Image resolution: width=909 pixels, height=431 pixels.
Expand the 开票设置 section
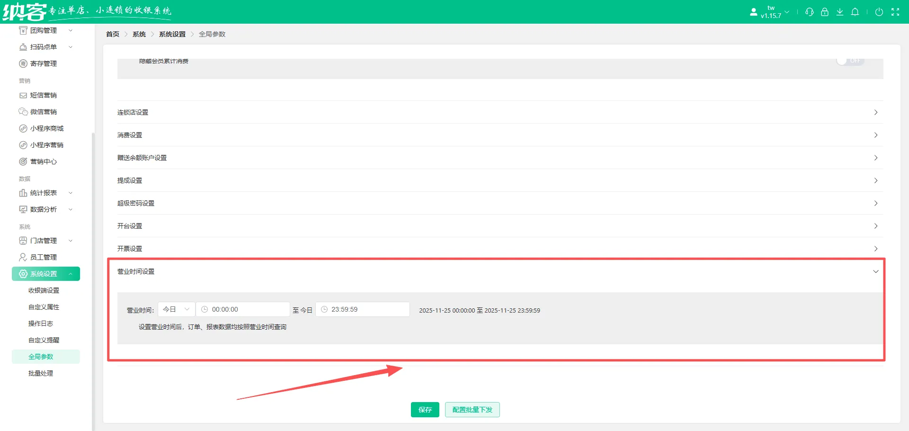pyautogui.click(x=499, y=249)
